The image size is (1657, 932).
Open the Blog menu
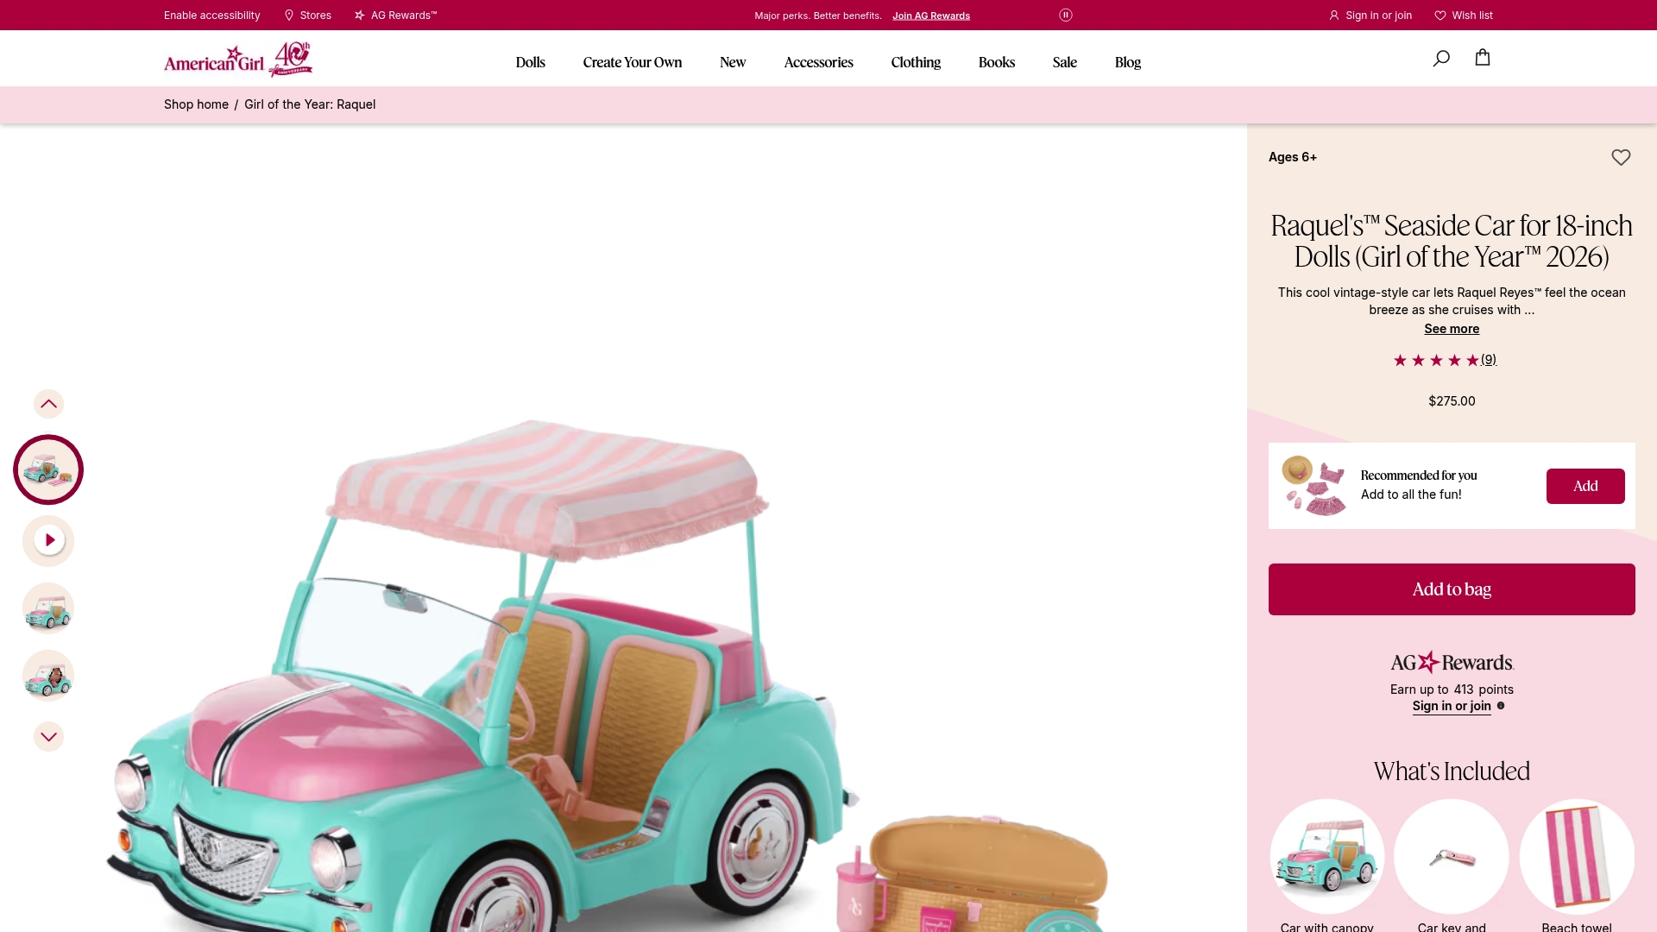[1128, 62]
